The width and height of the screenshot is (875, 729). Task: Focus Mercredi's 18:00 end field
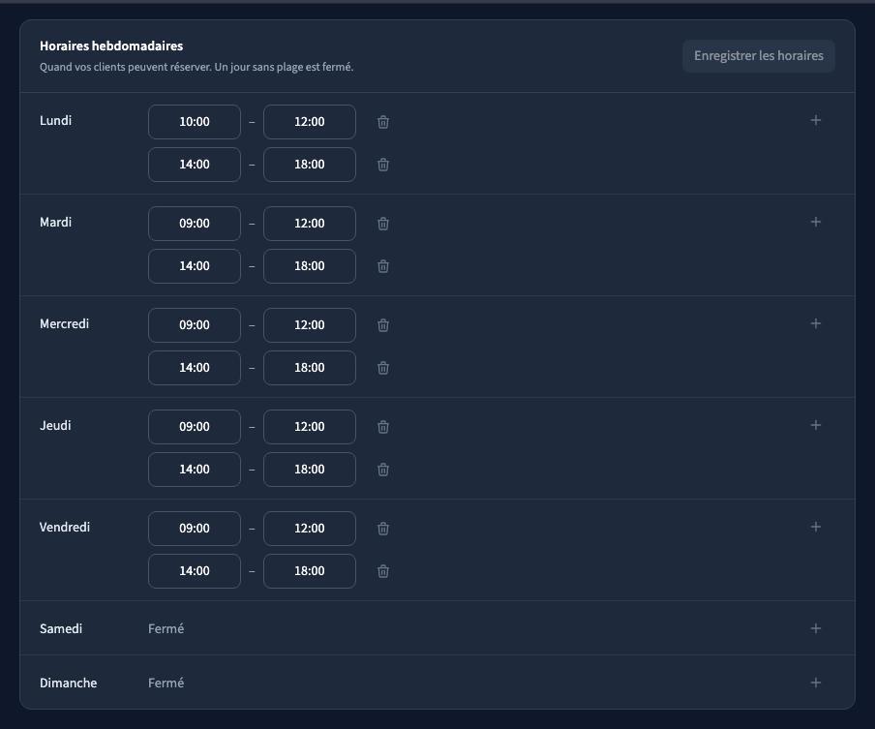(309, 368)
